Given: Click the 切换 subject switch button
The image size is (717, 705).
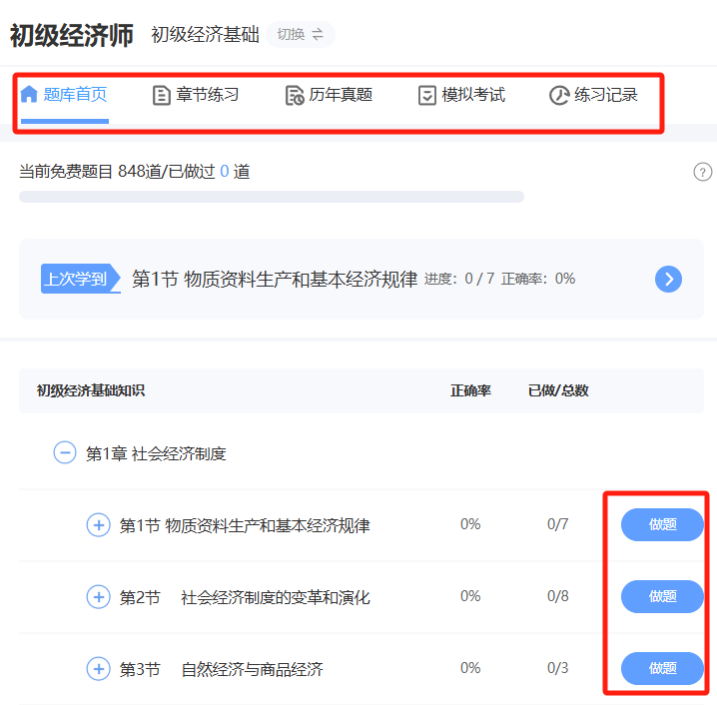Looking at the screenshot, I should [301, 34].
